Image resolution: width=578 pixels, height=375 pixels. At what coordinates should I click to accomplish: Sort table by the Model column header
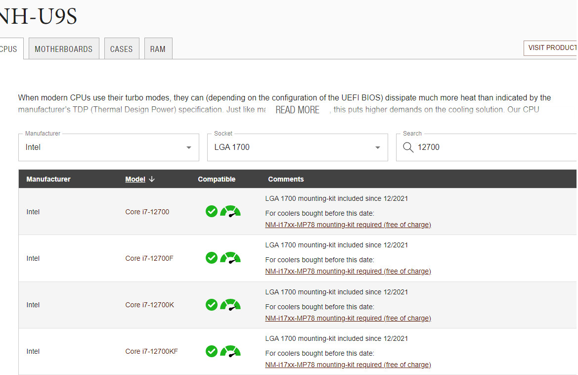[x=135, y=179]
